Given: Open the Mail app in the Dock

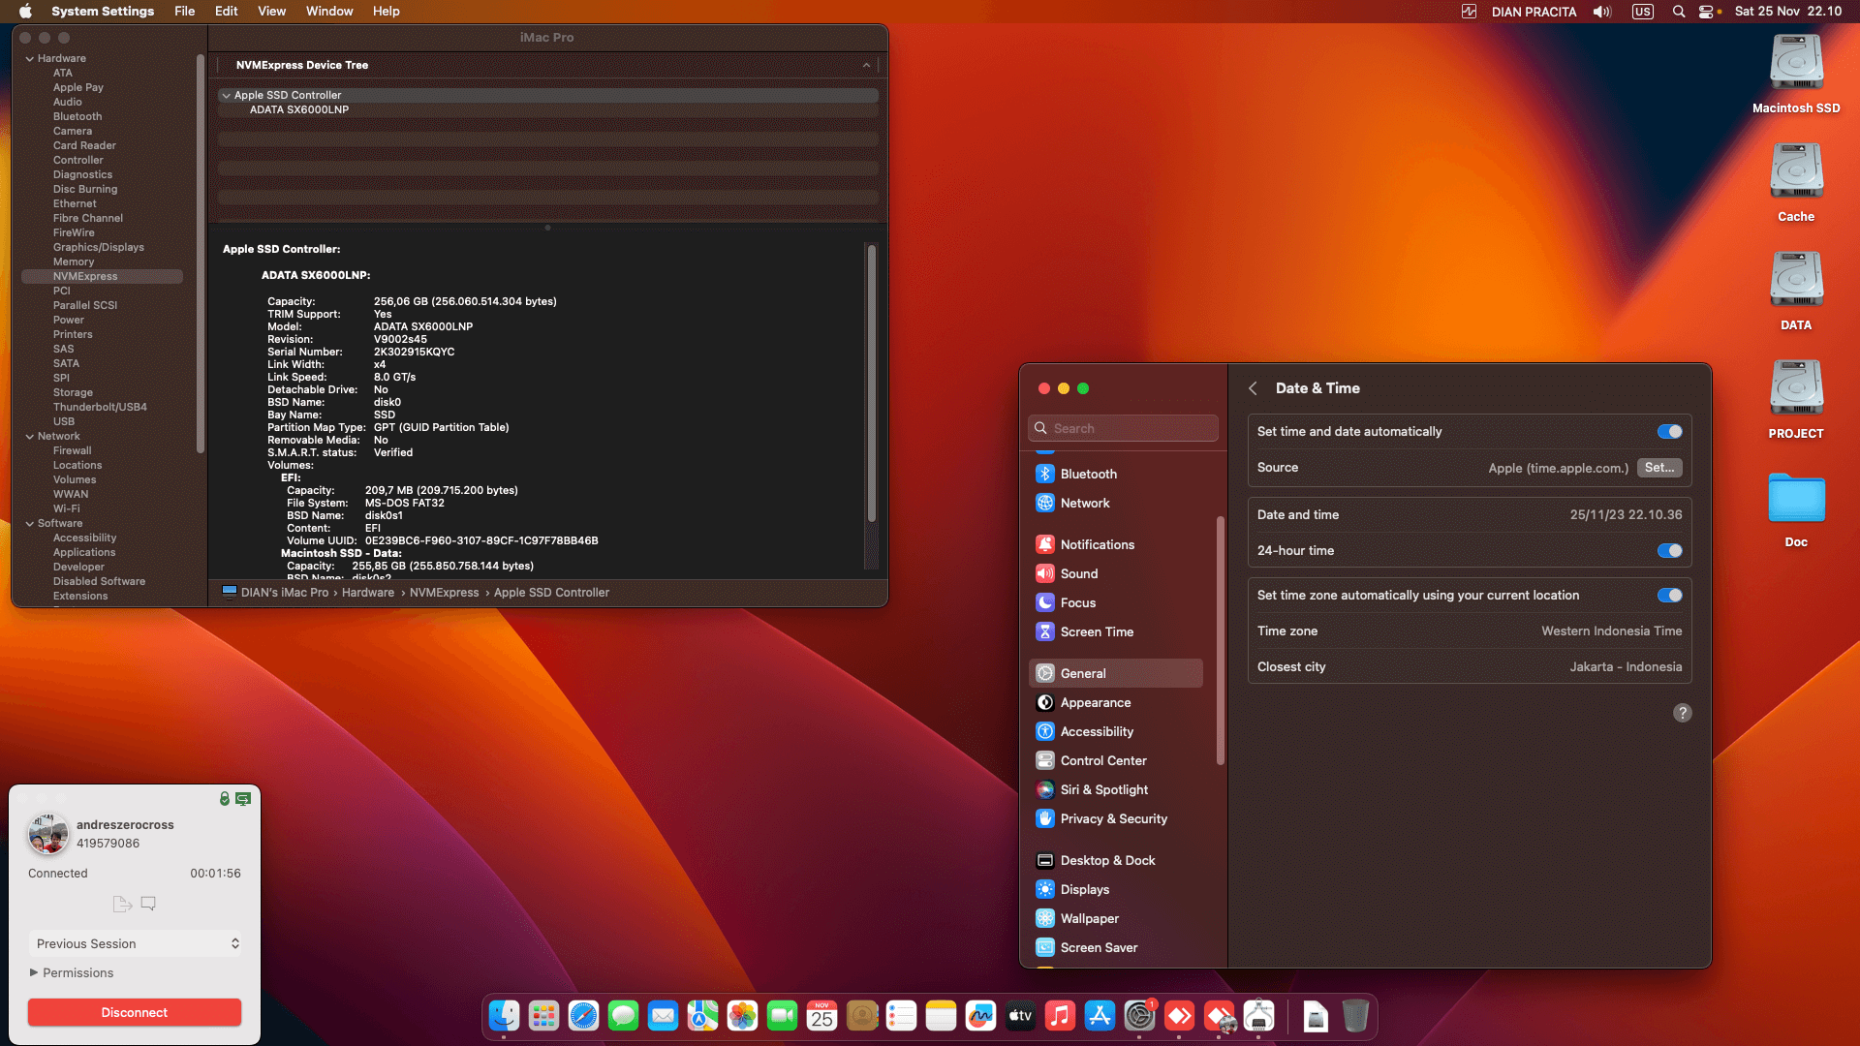Looking at the screenshot, I should 663,1016.
